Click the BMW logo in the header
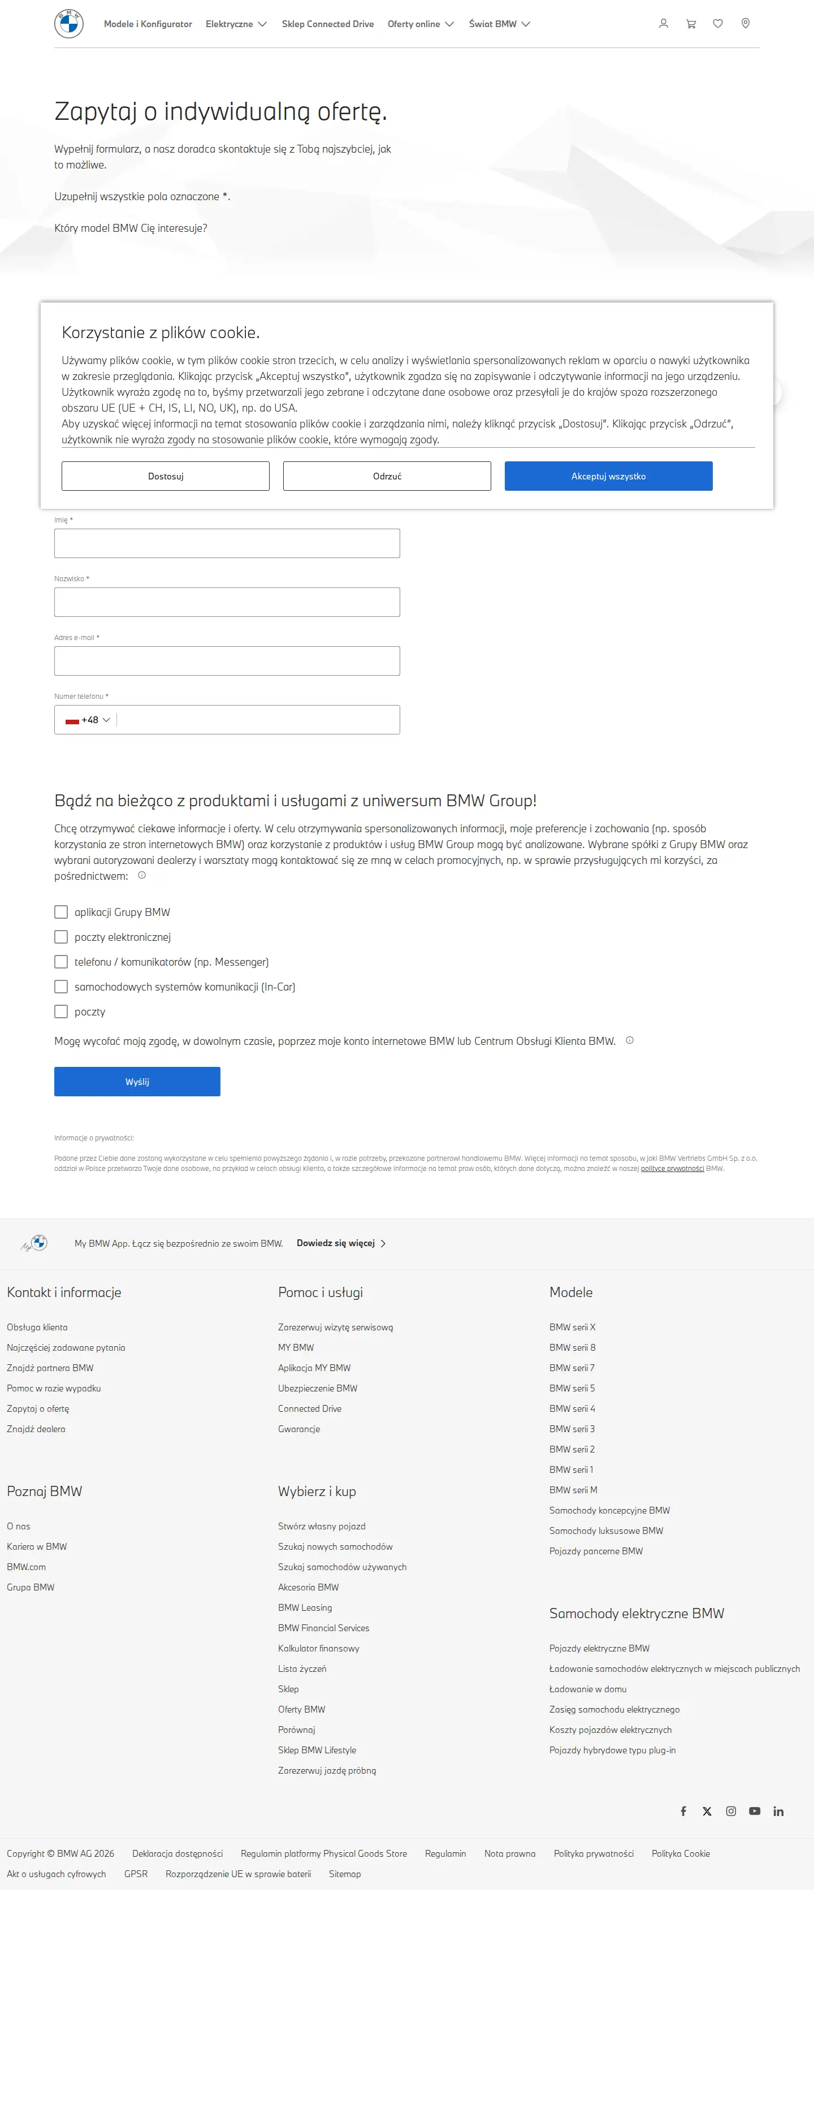The image size is (814, 2114). pyautogui.click(x=69, y=24)
